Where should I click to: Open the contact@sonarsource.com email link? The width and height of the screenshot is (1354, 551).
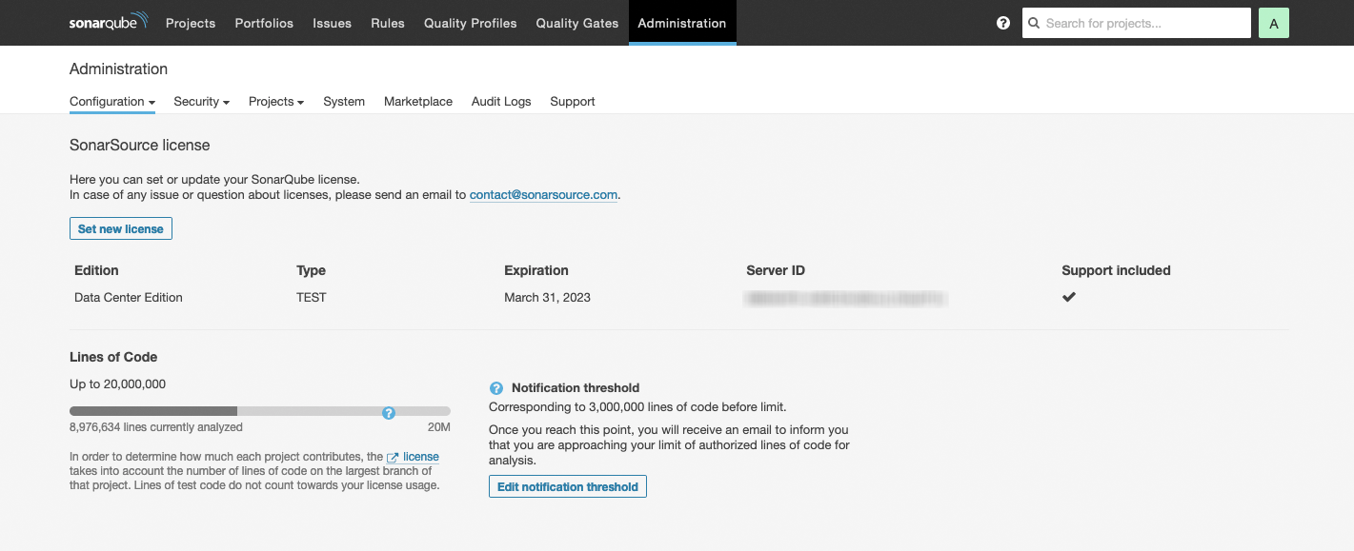543,194
